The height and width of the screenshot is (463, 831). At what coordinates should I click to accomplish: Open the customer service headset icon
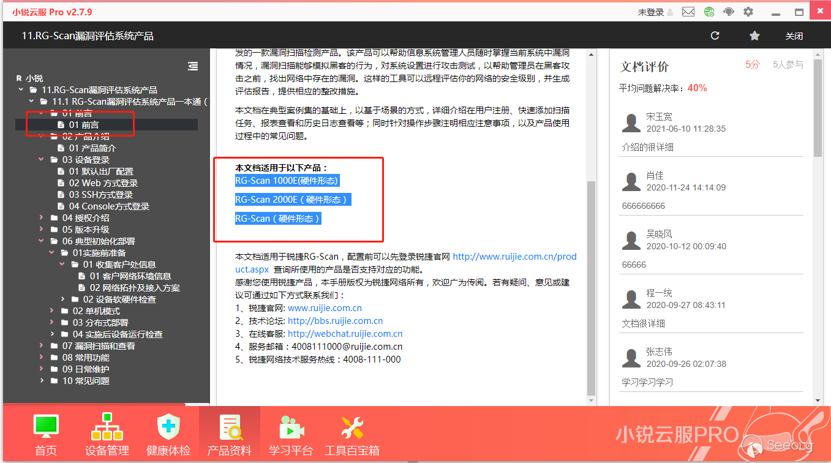coord(729,12)
